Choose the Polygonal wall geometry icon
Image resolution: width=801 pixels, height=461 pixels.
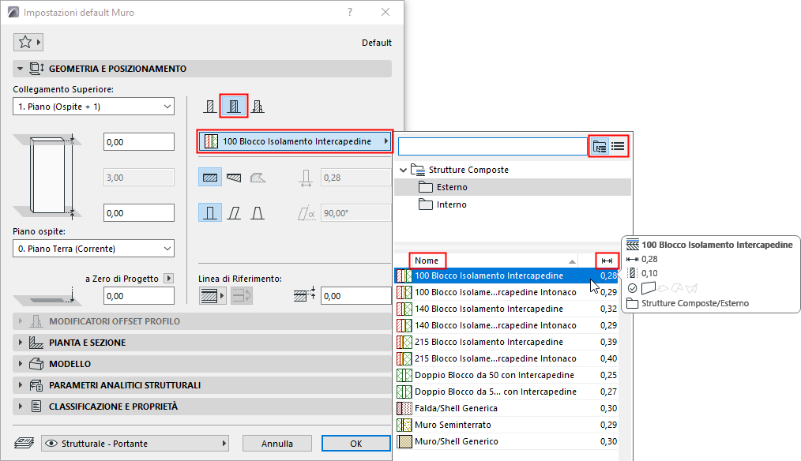click(258, 178)
